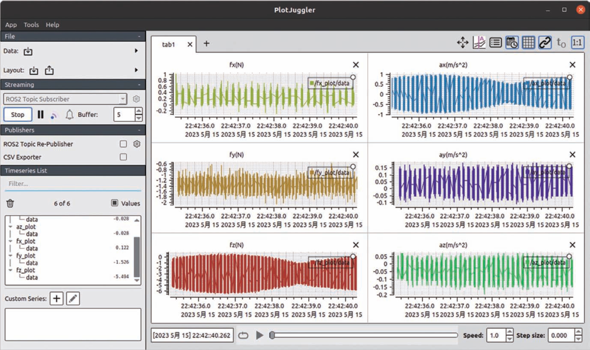Open the Tools menu
The height and width of the screenshot is (350, 590).
click(31, 25)
